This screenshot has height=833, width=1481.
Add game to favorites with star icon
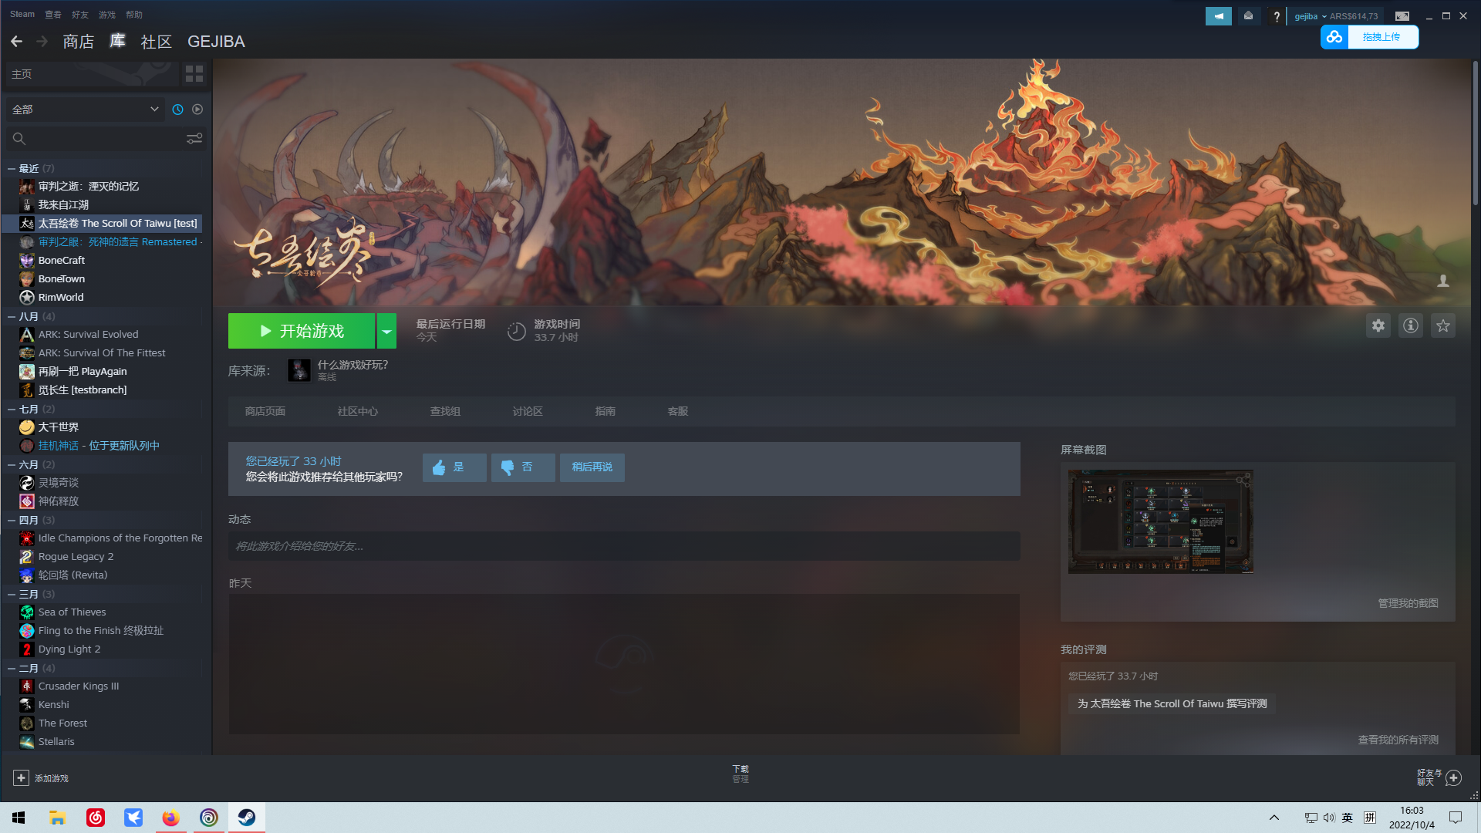point(1443,325)
